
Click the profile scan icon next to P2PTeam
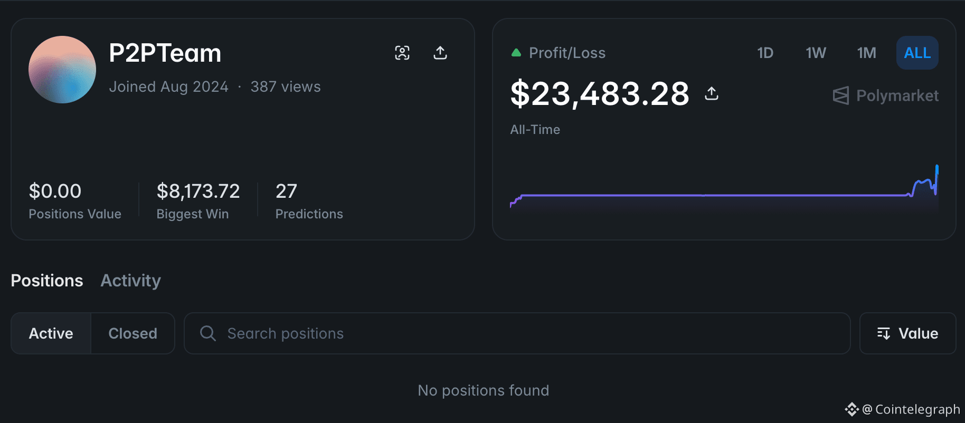[x=402, y=53]
